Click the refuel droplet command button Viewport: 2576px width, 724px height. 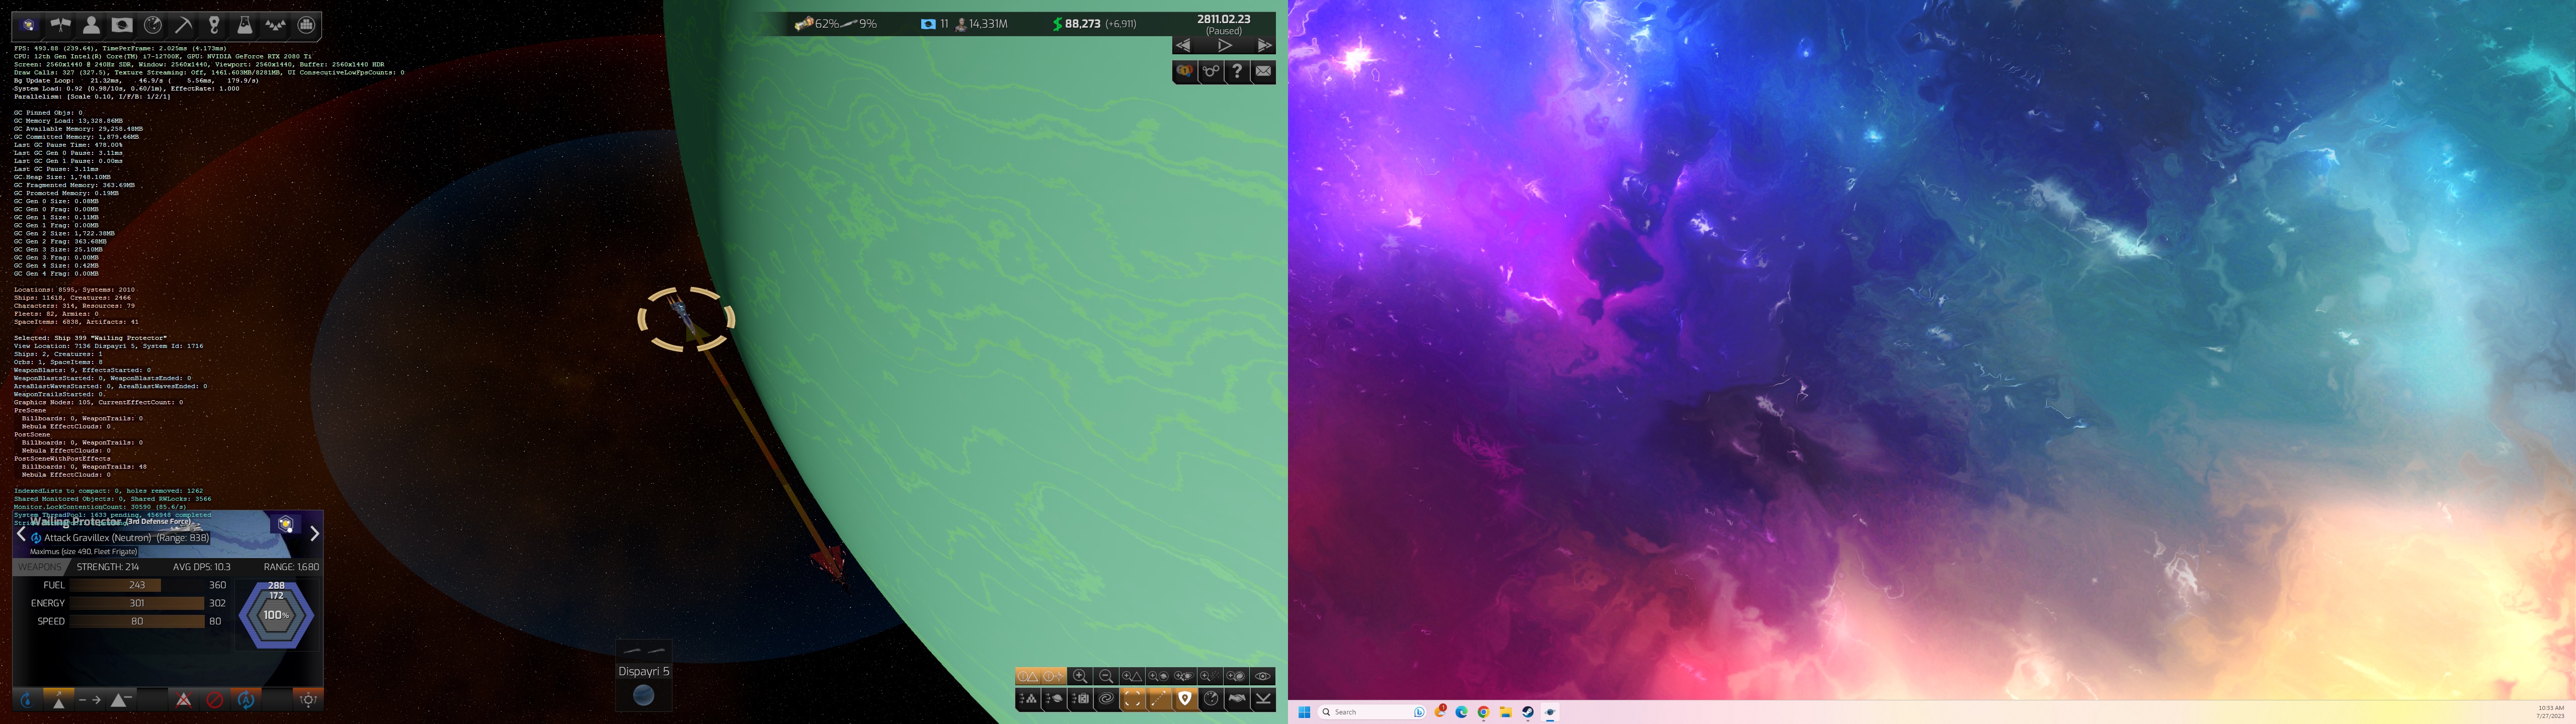27,700
